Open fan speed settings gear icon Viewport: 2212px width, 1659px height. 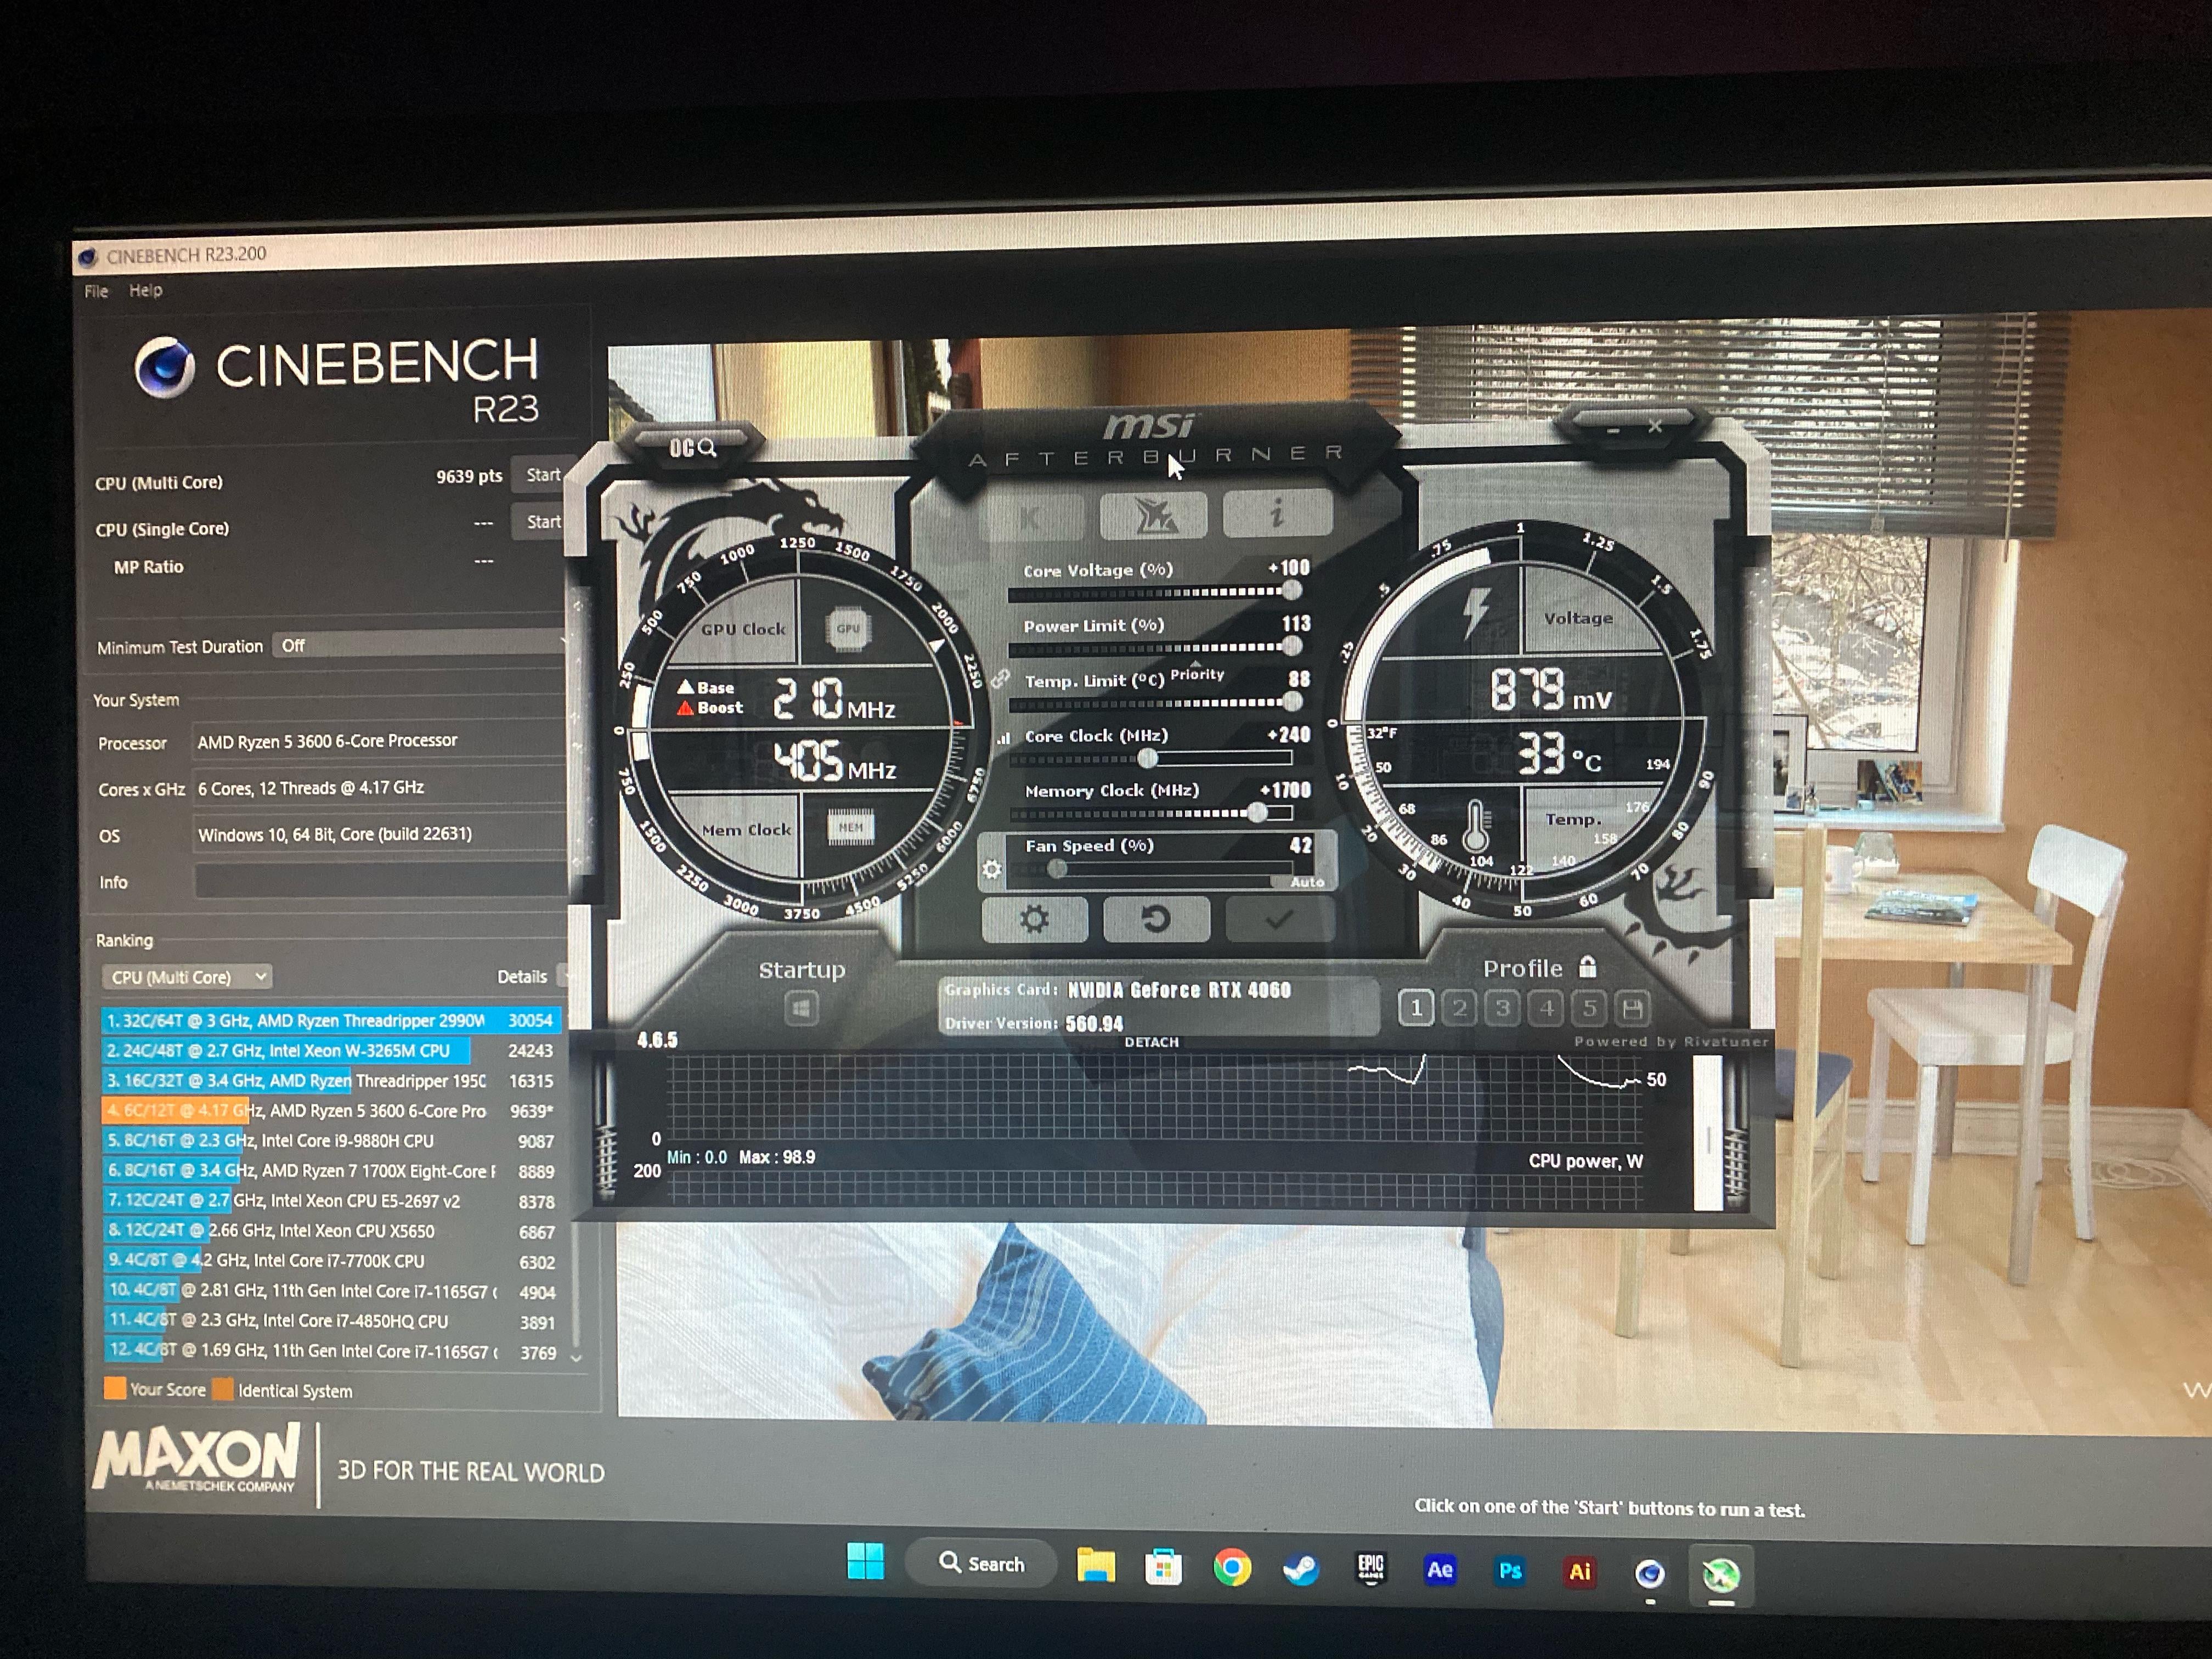991,869
